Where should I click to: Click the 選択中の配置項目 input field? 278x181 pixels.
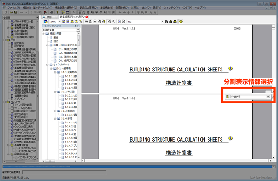tap(64, 172)
